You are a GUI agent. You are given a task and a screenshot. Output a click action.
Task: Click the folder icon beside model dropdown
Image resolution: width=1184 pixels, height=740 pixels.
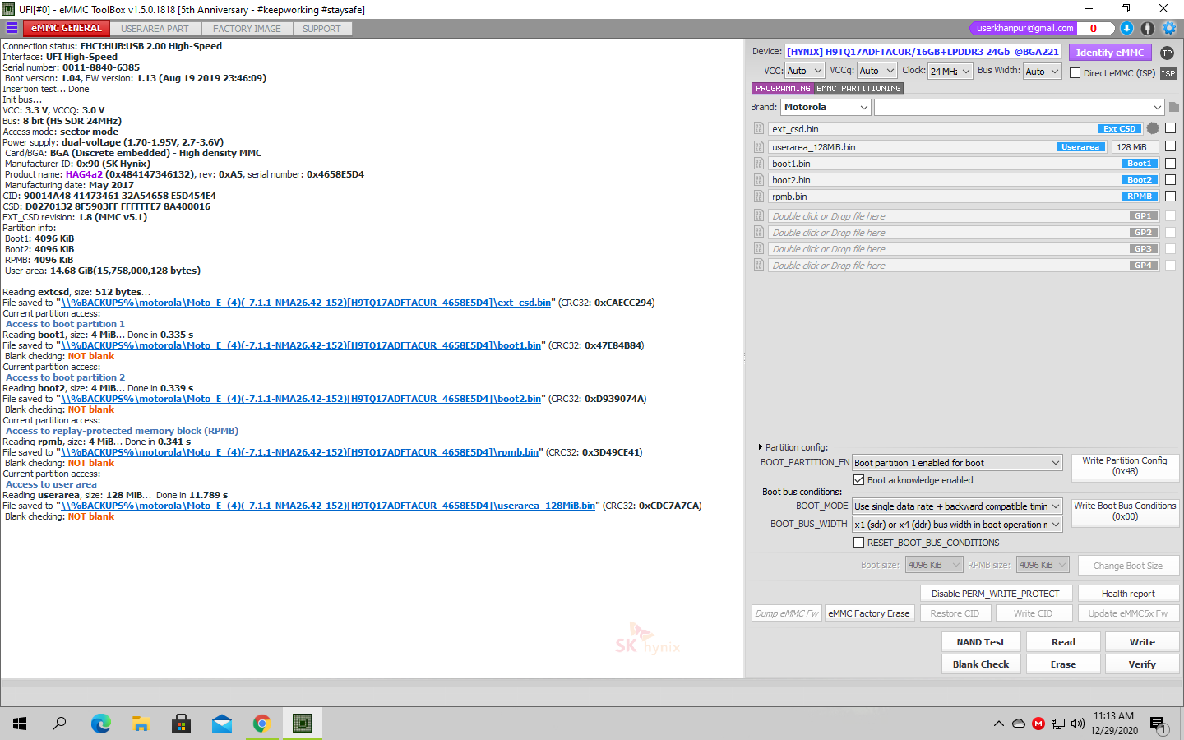point(1174,107)
